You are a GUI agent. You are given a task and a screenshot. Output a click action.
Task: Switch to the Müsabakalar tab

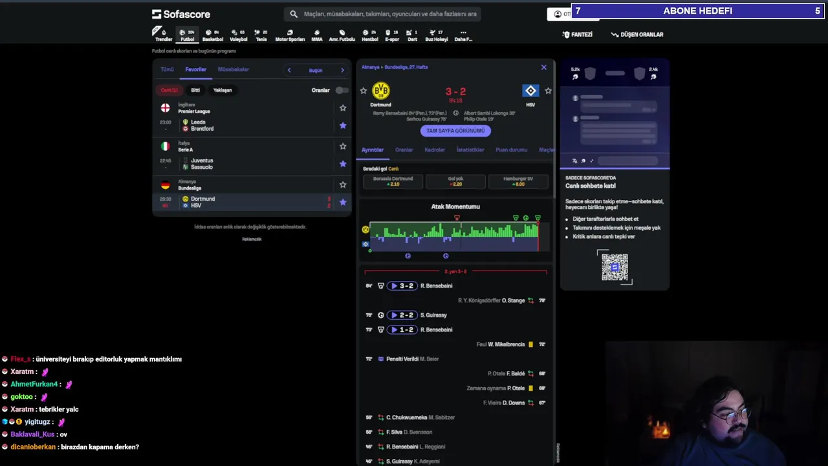pos(233,69)
